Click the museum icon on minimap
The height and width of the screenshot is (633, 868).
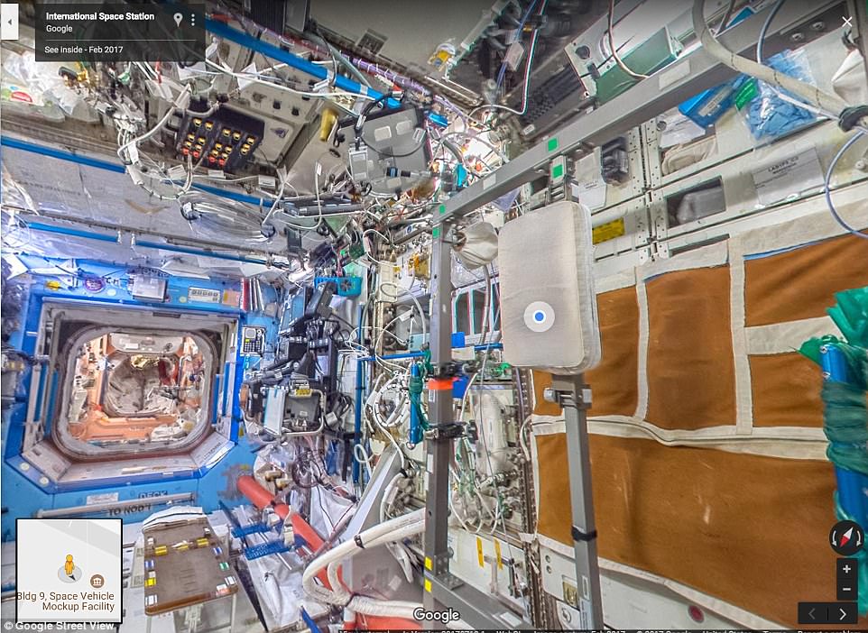[97, 581]
